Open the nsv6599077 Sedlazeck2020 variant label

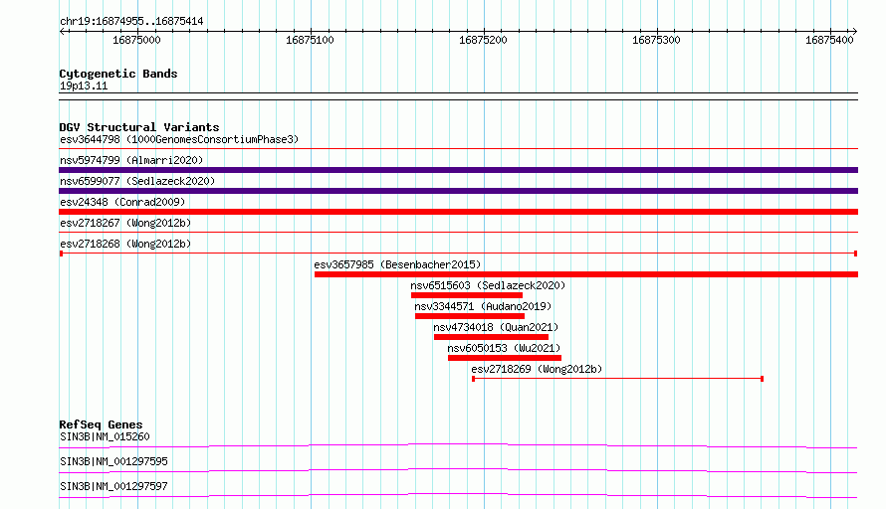(137, 181)
